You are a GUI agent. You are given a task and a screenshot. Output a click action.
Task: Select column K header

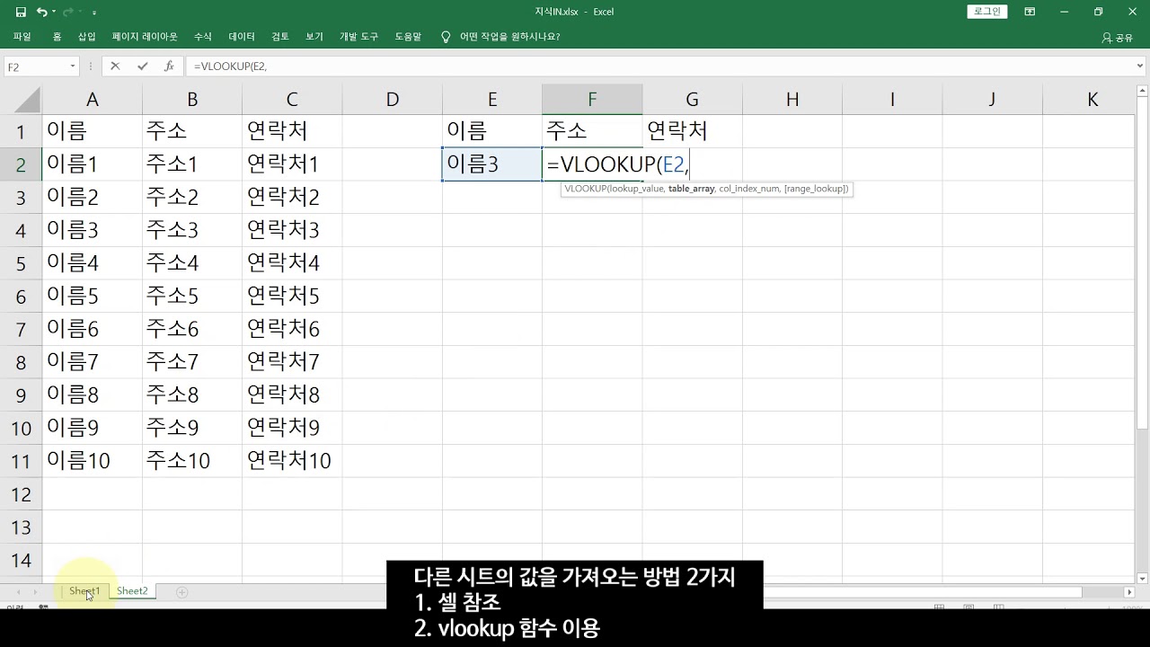coord(1092,100)
